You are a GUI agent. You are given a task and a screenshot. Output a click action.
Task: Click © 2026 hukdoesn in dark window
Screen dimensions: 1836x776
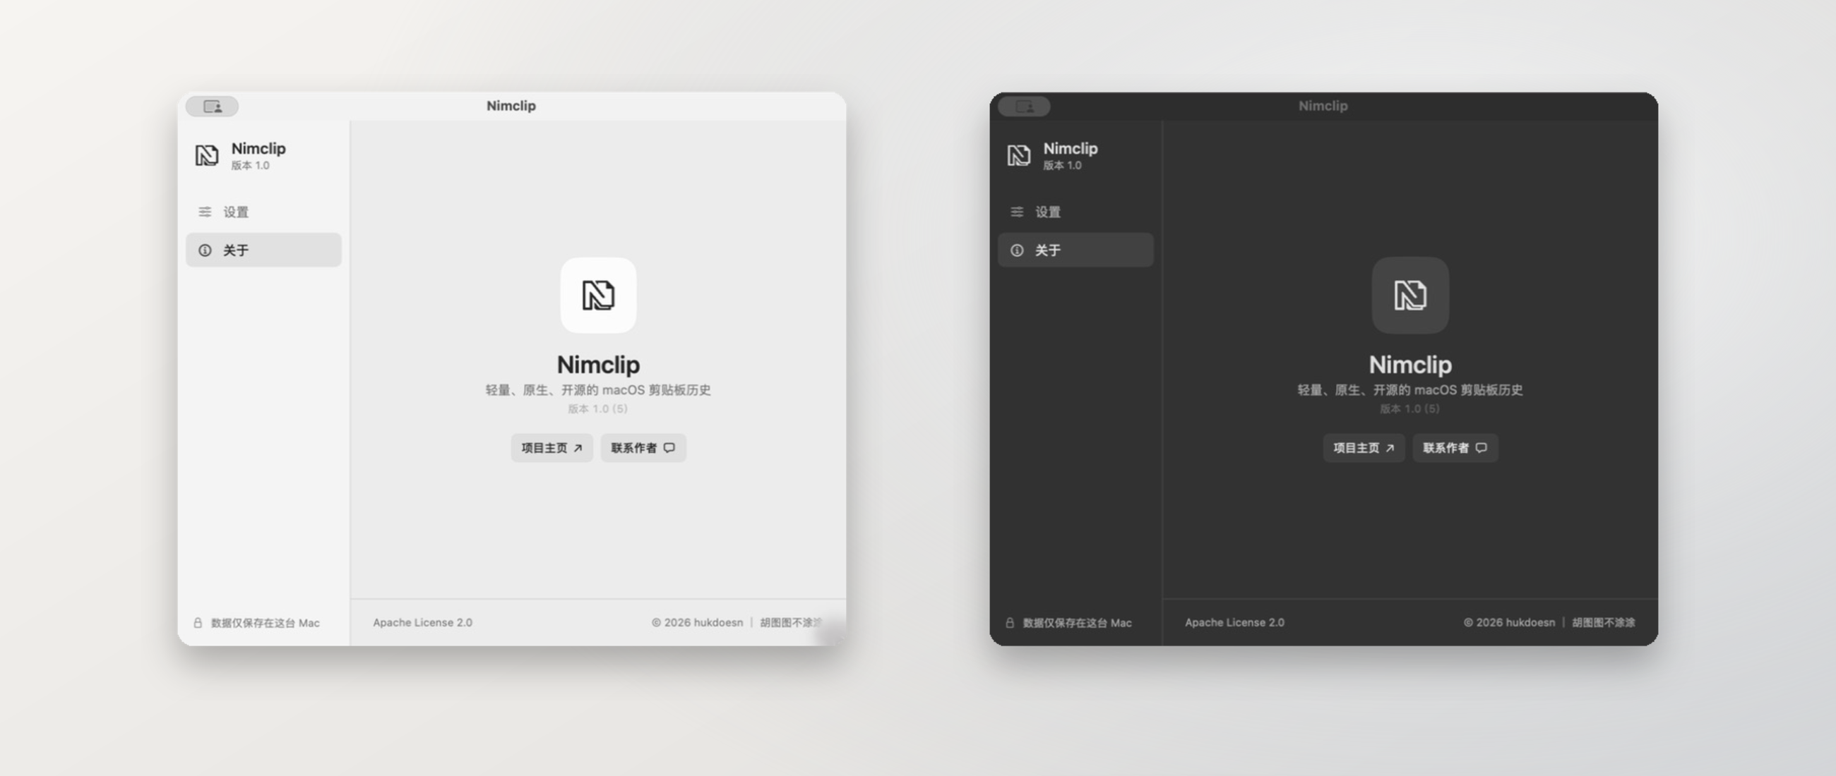click(x=1509, y=623)
